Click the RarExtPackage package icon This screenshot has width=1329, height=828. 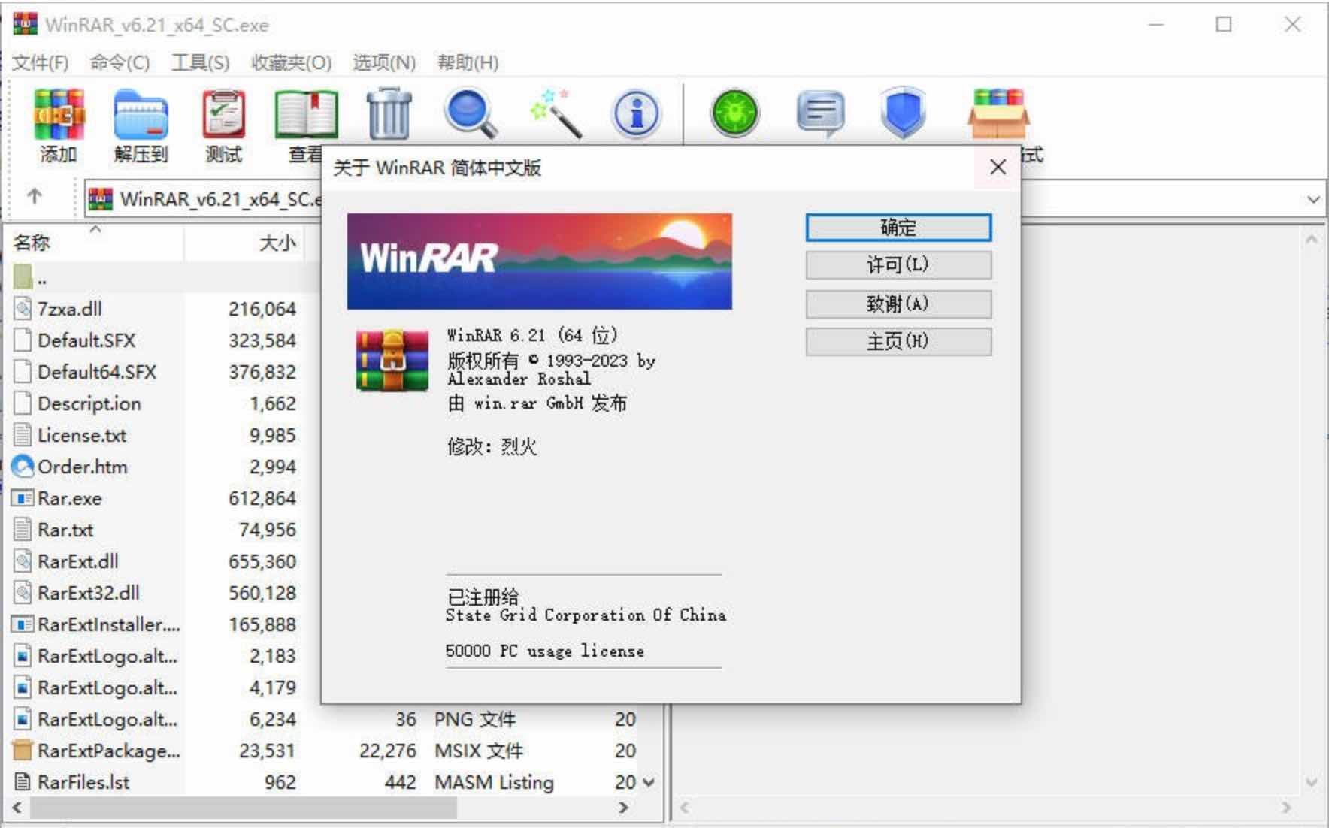coord(23,751)
